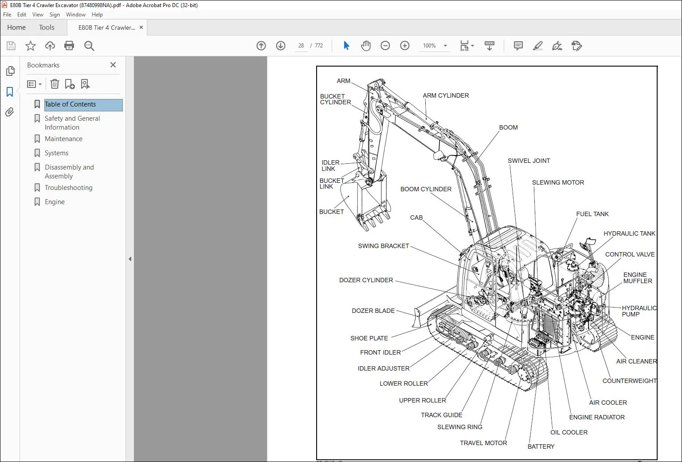Click the COUNTERWEIGHT diagram label
The image size is (682, 462).
pyautogui.click(x=629, y=381)
